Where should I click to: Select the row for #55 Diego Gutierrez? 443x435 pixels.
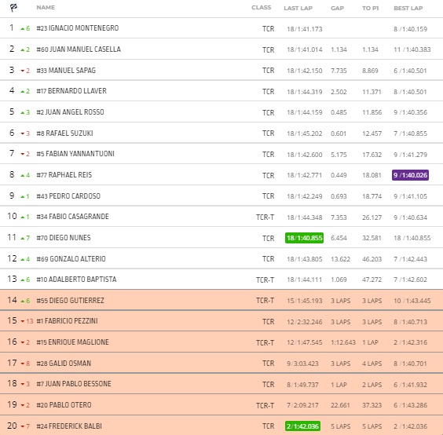click(x=222, y=300)
